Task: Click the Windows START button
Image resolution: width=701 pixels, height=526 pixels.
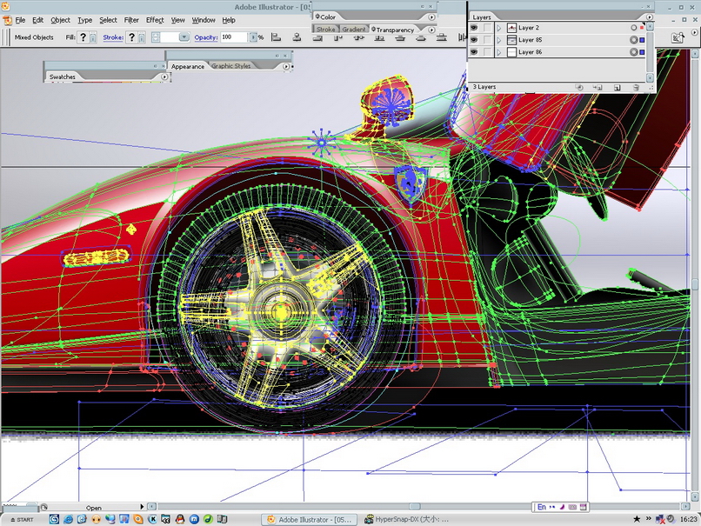Action: [x=22, y=519]
